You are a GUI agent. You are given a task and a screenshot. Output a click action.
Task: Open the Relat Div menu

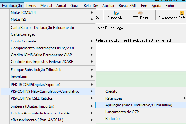pyautogui.click(x=91, y=6)
